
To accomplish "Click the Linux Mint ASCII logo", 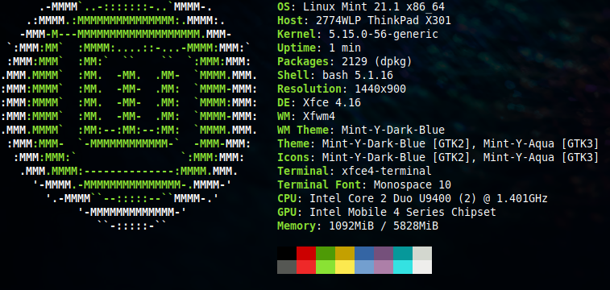I will 129,116.
